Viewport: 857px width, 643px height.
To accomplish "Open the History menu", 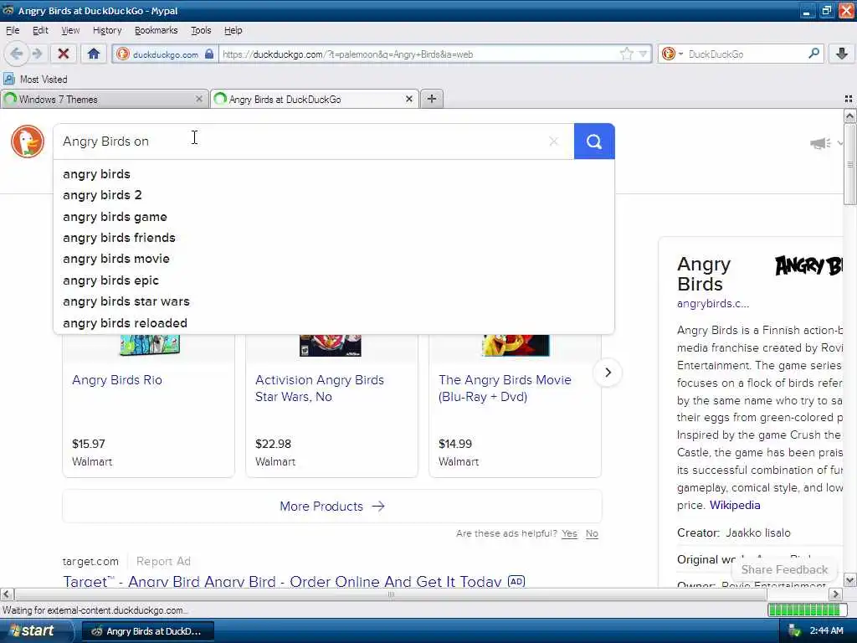I will (107, 30).
